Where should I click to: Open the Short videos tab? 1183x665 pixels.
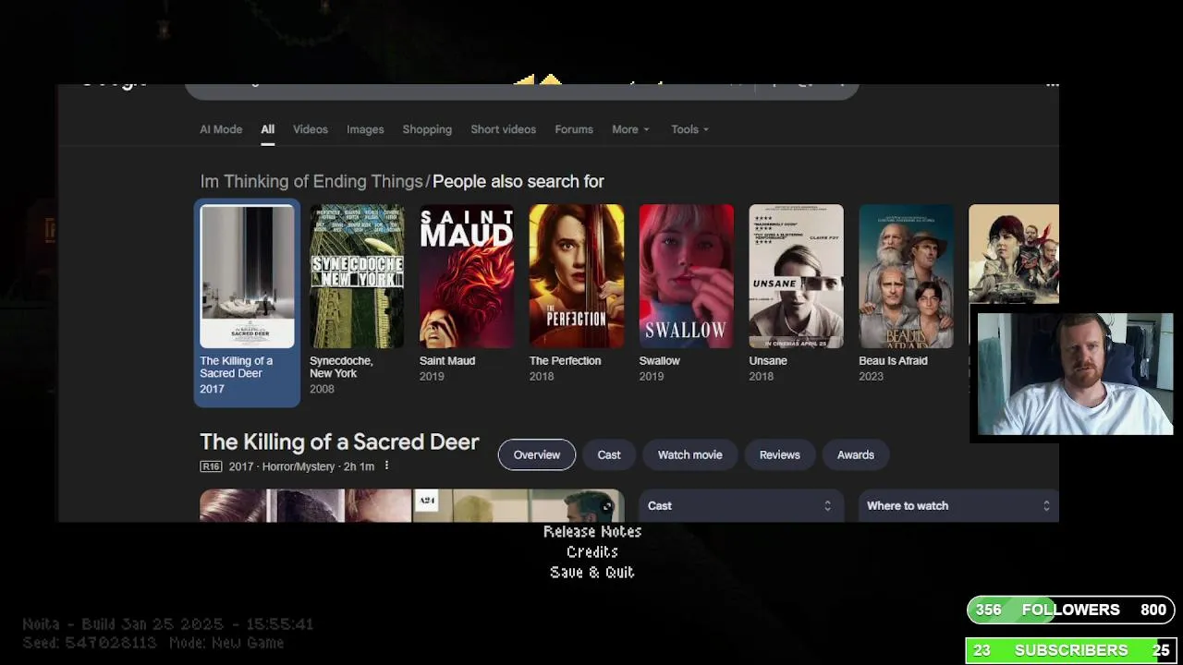tap(503, 129)
